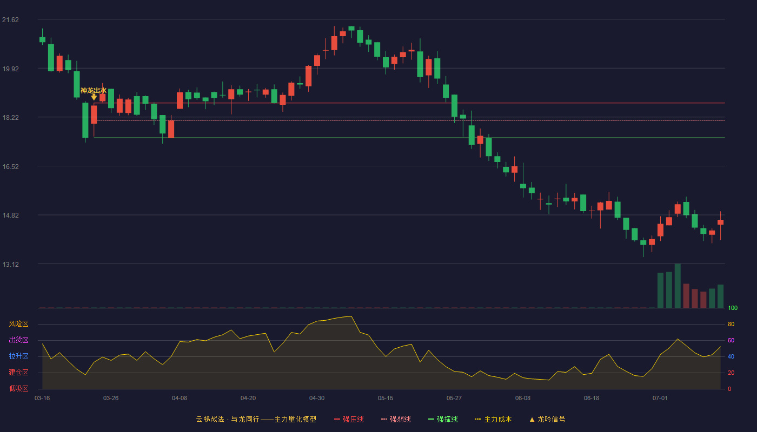Click the 16.52 price axis label

point(10,166)
